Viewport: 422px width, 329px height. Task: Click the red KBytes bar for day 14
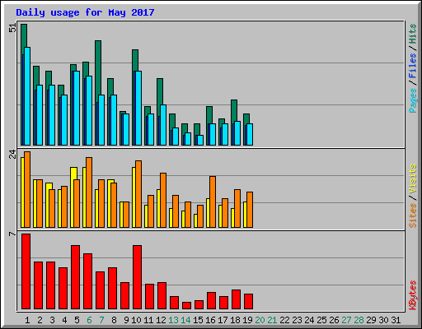pyautogui.click(x=186, y=306)
